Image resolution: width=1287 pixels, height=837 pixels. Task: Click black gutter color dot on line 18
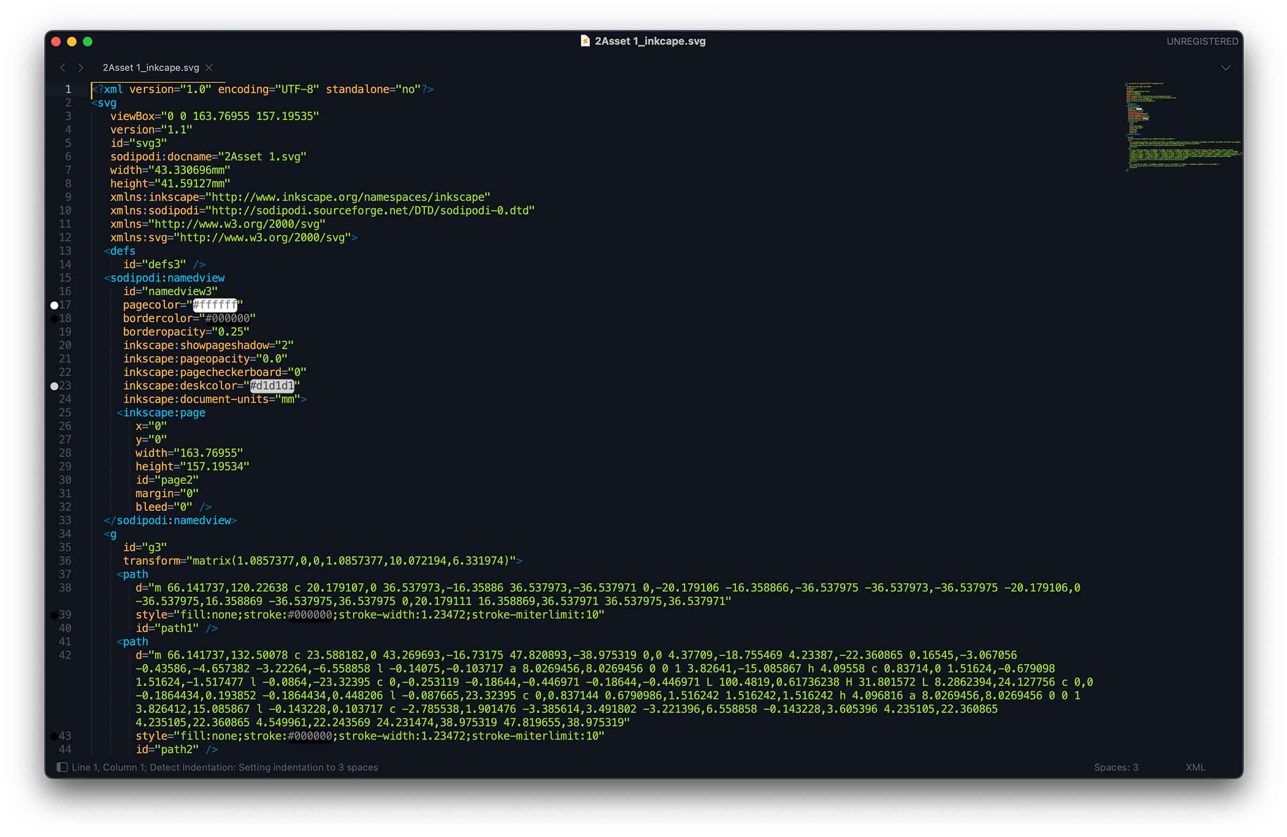tap(54, 319)
